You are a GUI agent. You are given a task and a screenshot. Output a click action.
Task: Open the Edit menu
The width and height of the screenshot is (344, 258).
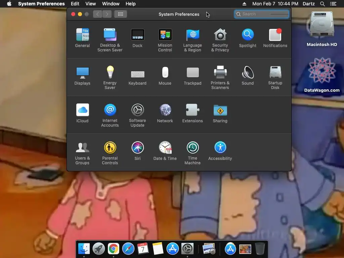point(75,4)
